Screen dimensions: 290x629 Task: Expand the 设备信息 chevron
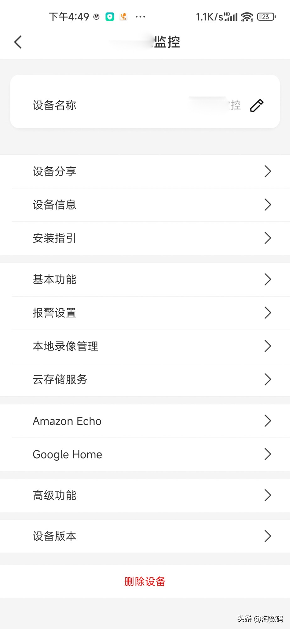(x=267, y=205)
